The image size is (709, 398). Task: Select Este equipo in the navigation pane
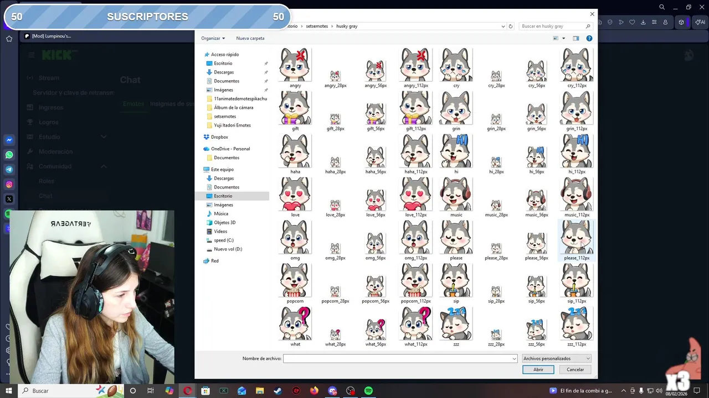pyautogui.click(x=222, y=169)
